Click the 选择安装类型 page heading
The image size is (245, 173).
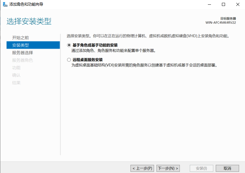(29, 22)
